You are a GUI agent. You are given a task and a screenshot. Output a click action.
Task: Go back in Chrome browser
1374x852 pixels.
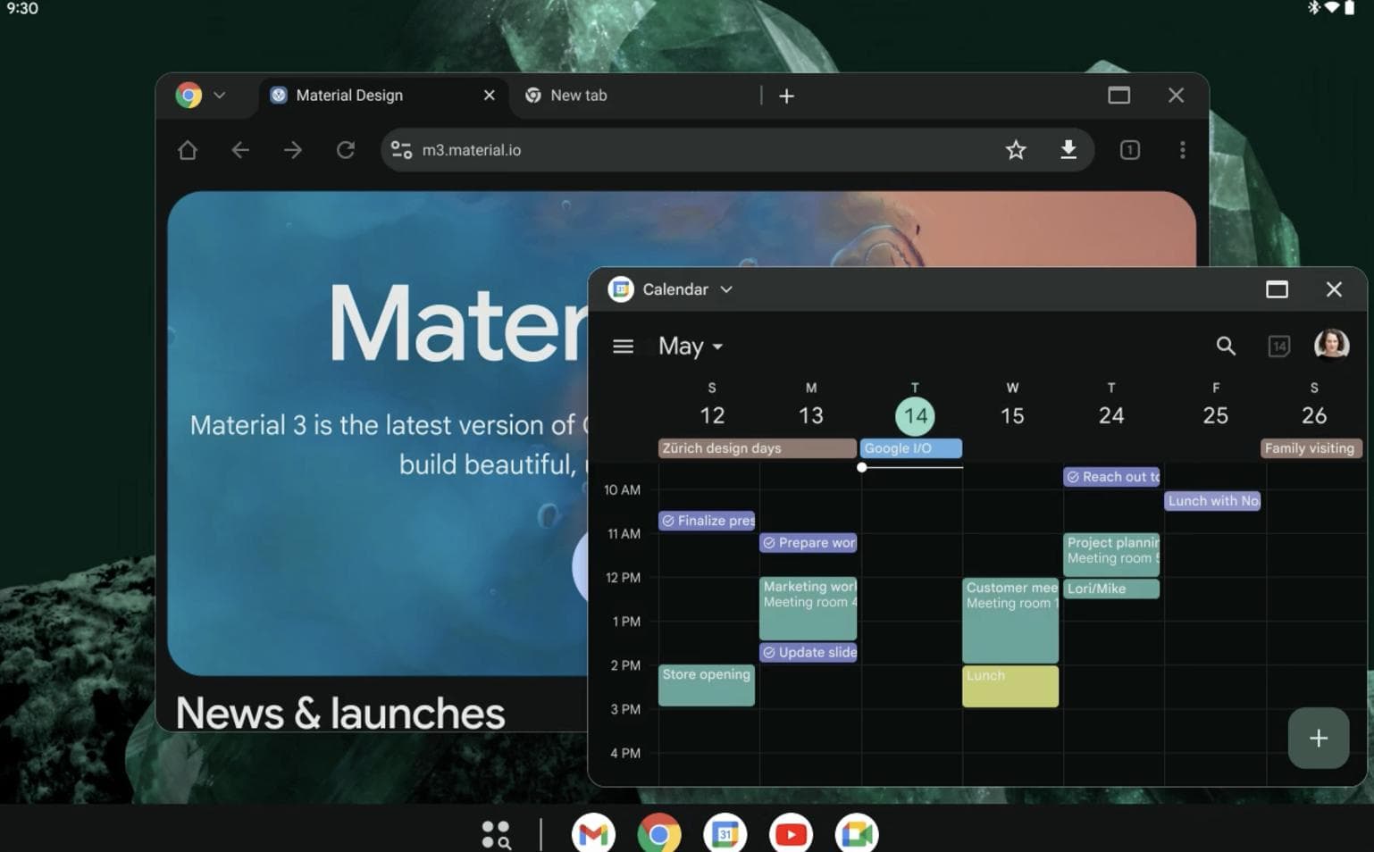[x=239, y=150]
